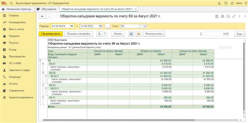248x123 pixels.
Task: Go forward with right arrow button
Action: pyautogui.click(x=49, y=16)
